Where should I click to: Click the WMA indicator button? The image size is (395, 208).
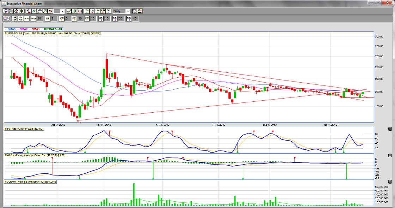(33, 18)
